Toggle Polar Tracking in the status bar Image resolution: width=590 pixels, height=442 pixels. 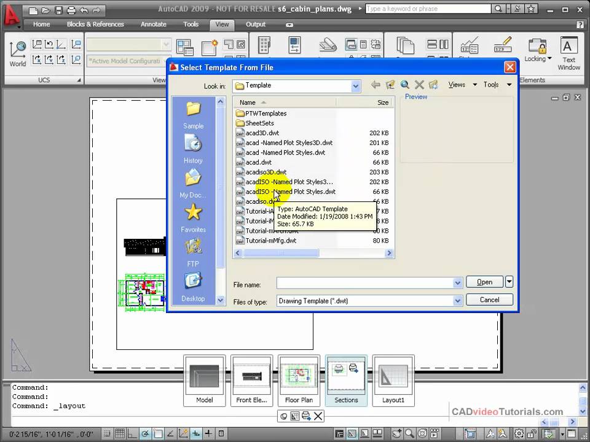tap(145, 434)
